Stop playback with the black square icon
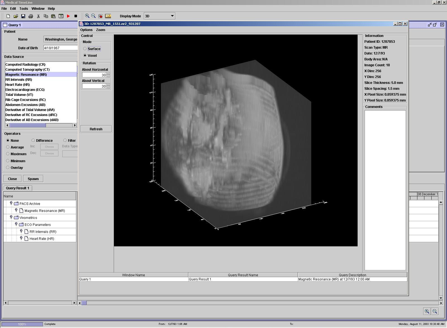Image resolution: width=447 pixels, height=328 pixels. pyautogui.click(x=76, y=16)
